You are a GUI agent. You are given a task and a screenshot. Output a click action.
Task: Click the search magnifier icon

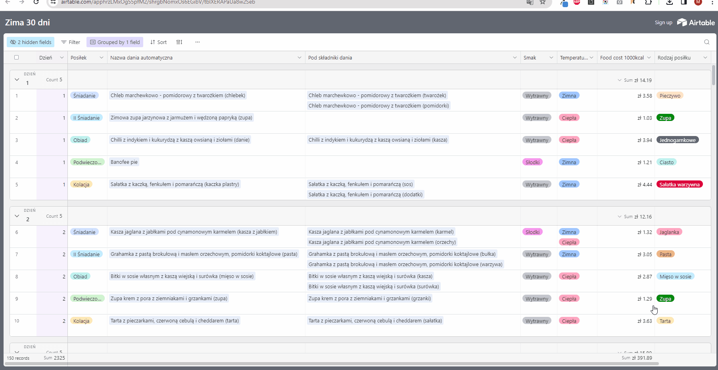coord(706,42)
